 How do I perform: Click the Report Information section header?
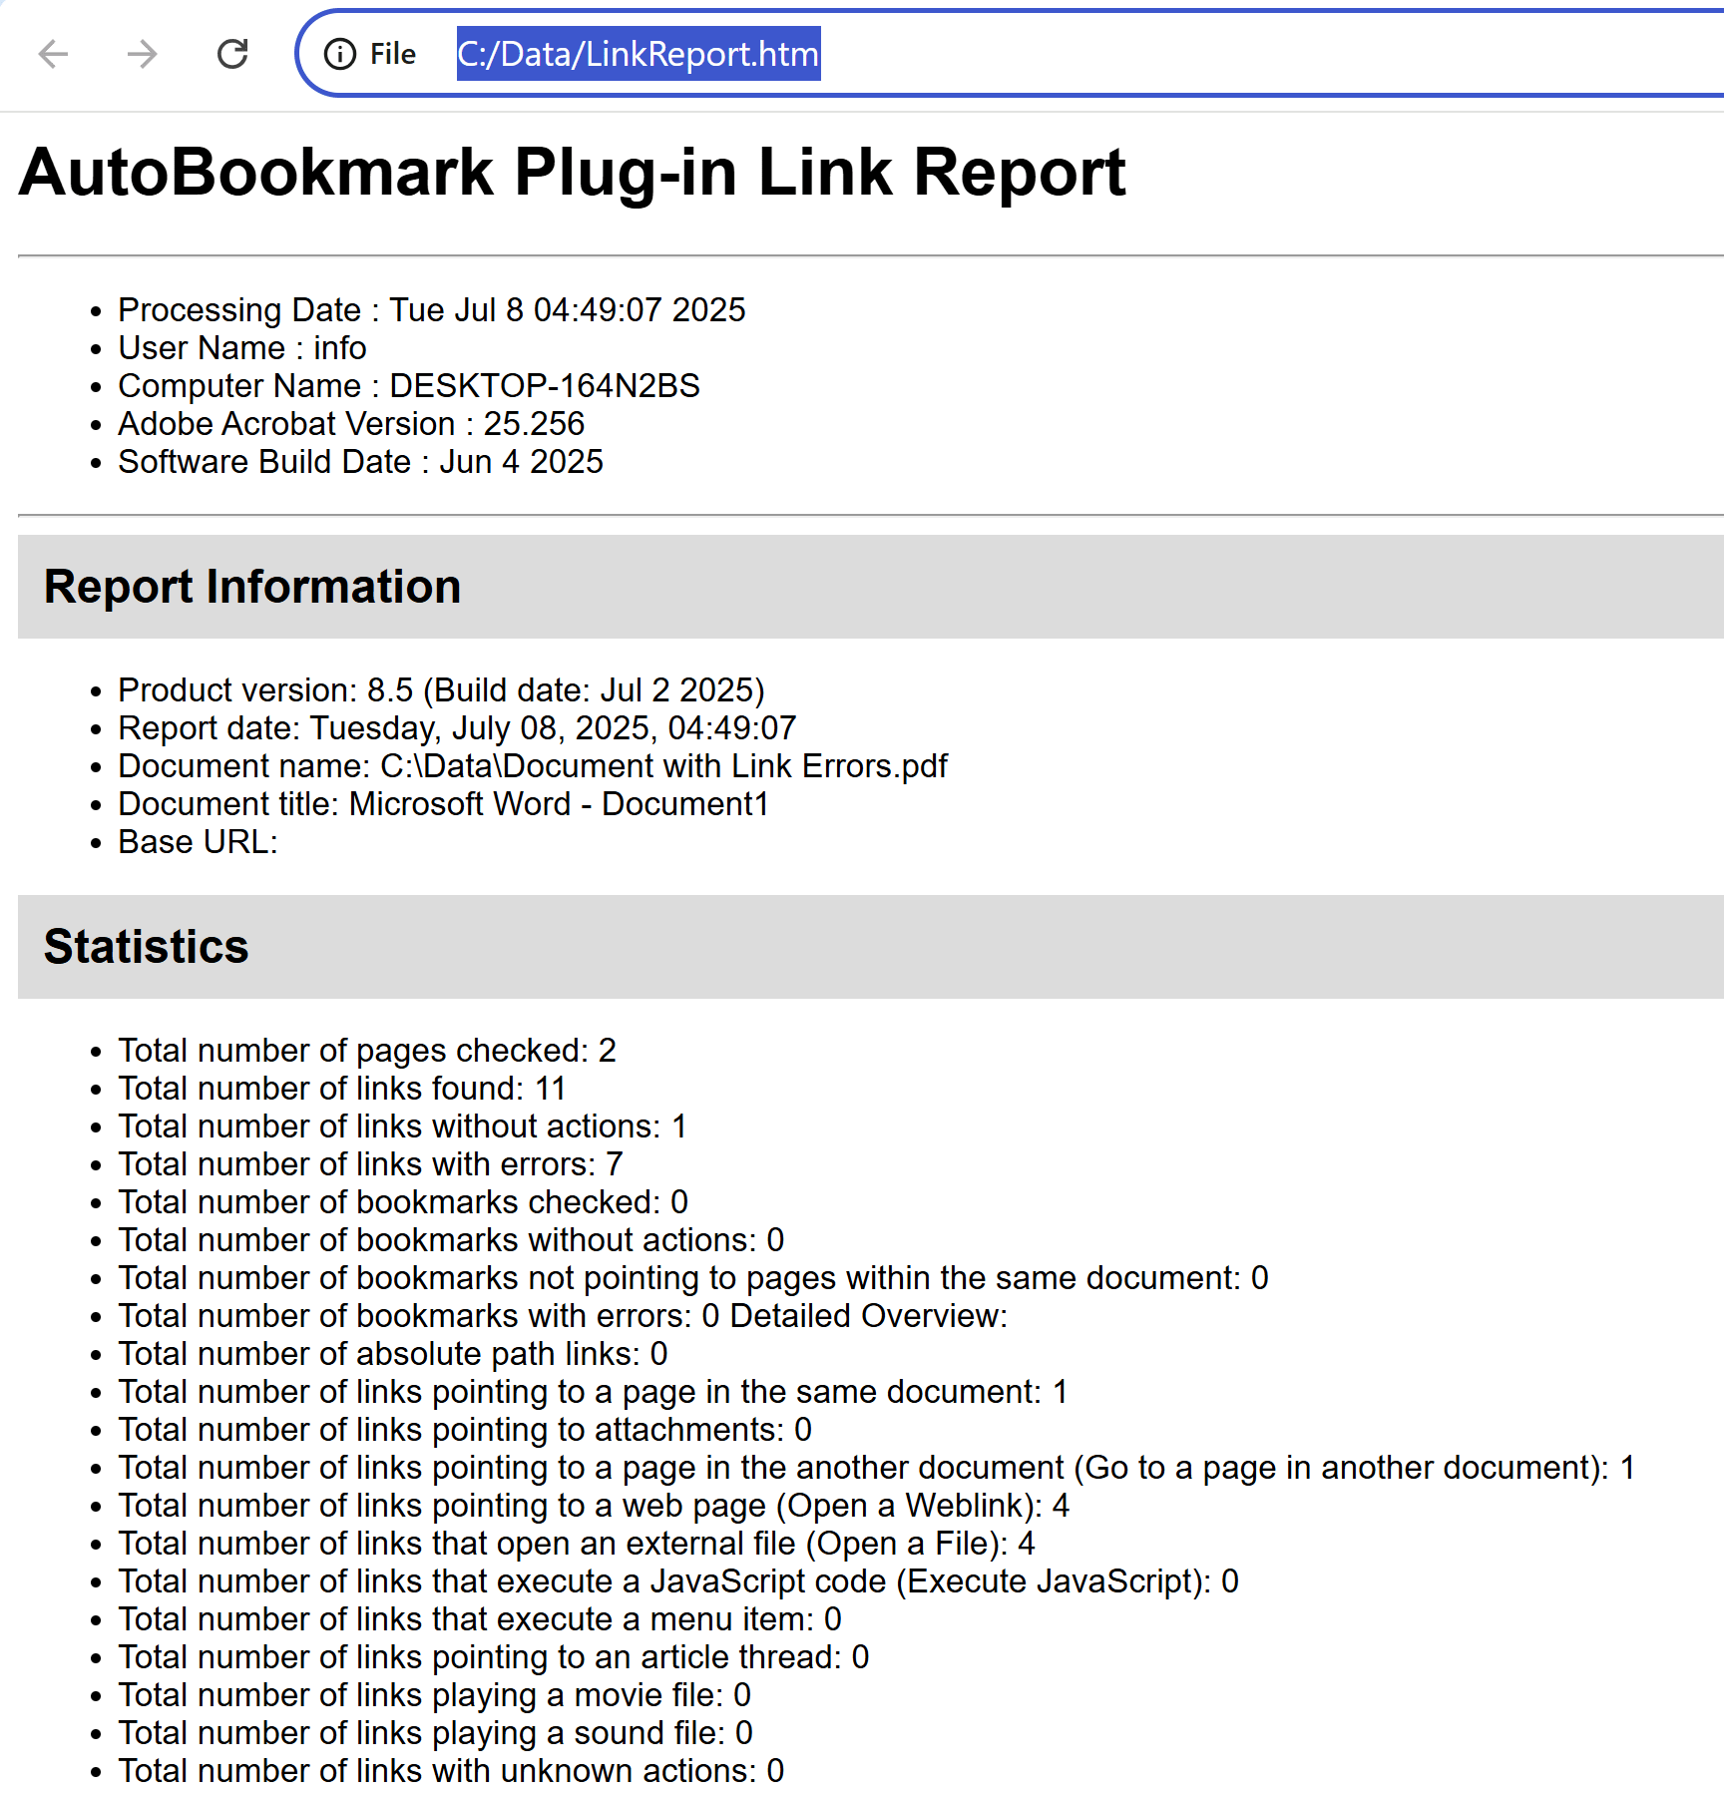871,587
